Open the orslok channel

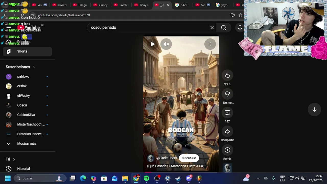(x=27, y=86)
